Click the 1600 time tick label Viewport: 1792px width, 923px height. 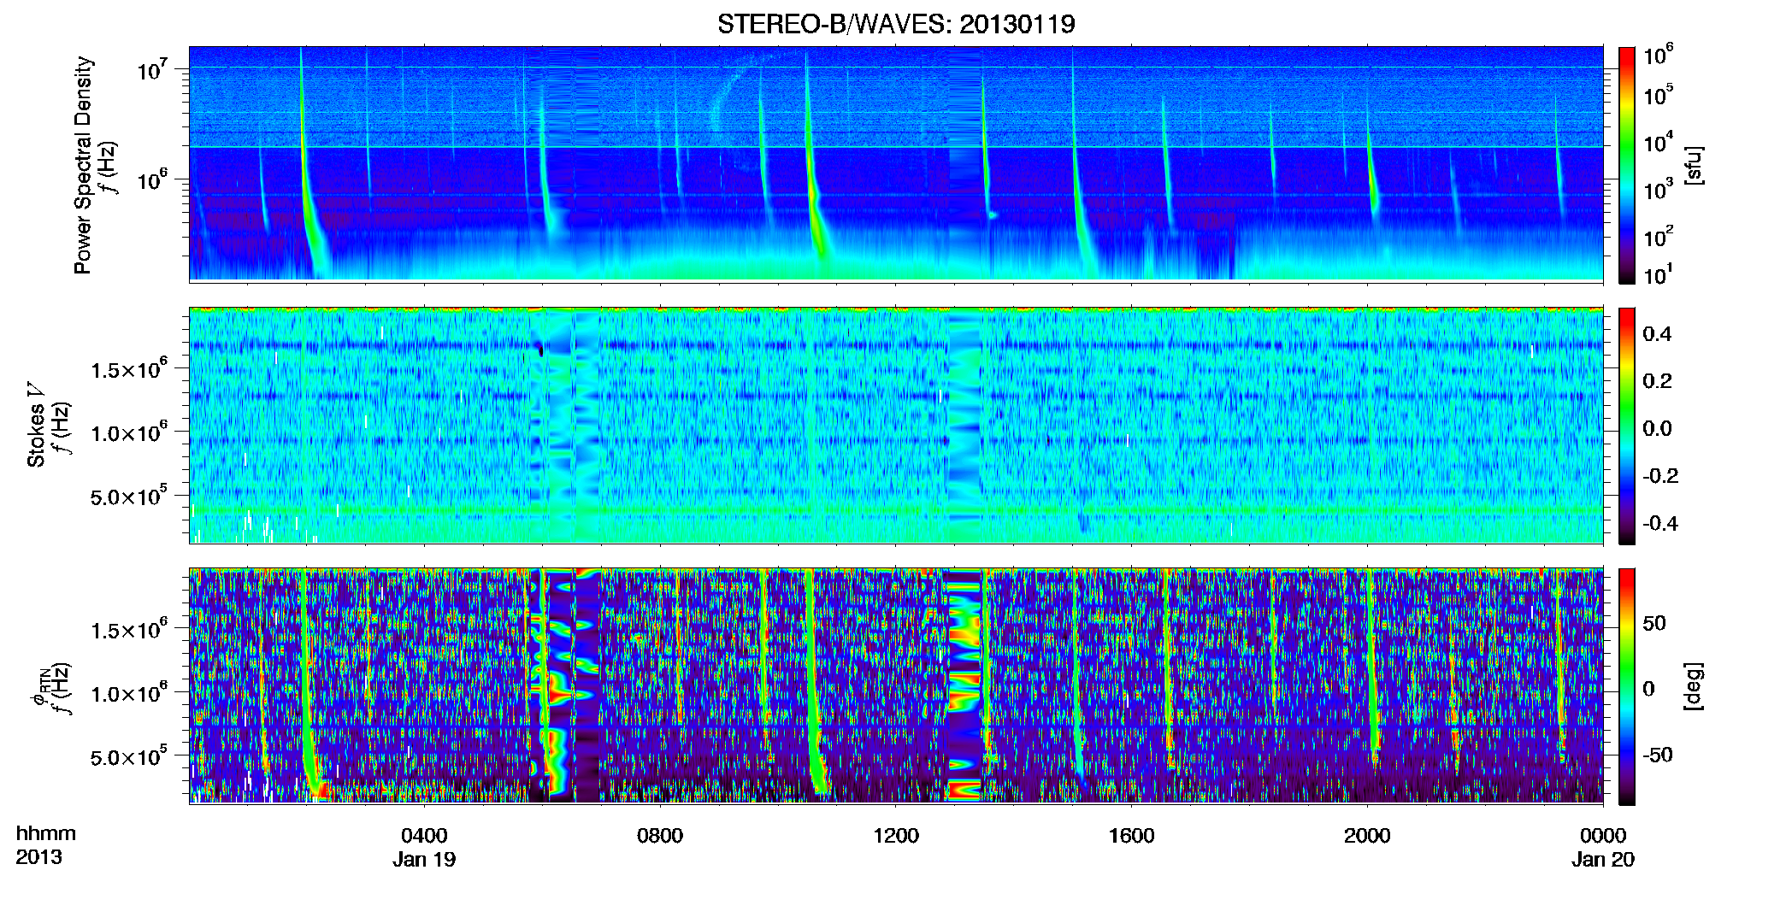click(1131, 836)
